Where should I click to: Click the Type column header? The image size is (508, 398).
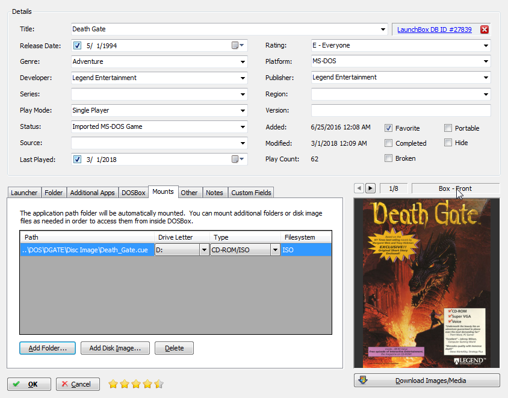point(245,237)
